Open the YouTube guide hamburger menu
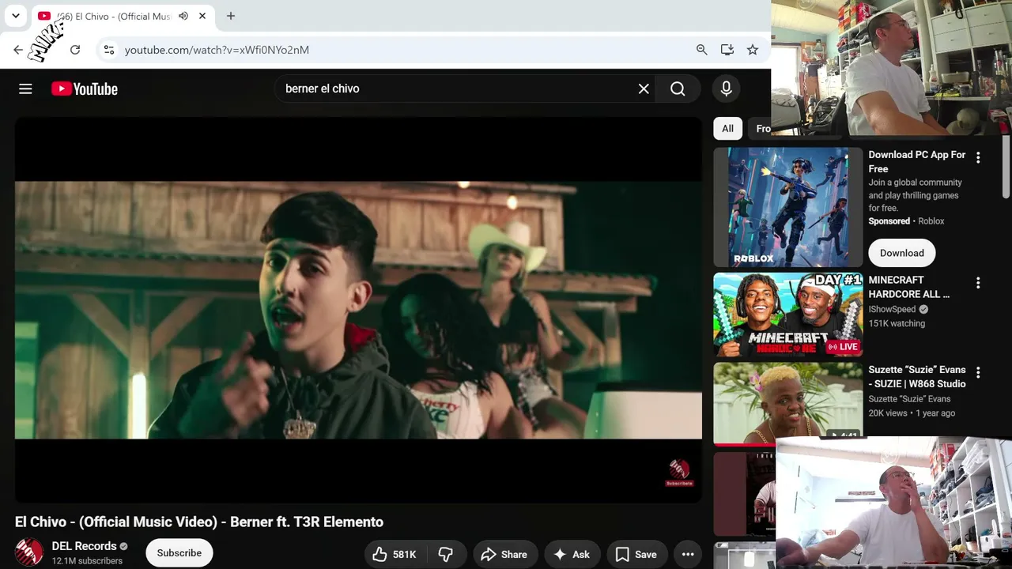 (25, 89)
